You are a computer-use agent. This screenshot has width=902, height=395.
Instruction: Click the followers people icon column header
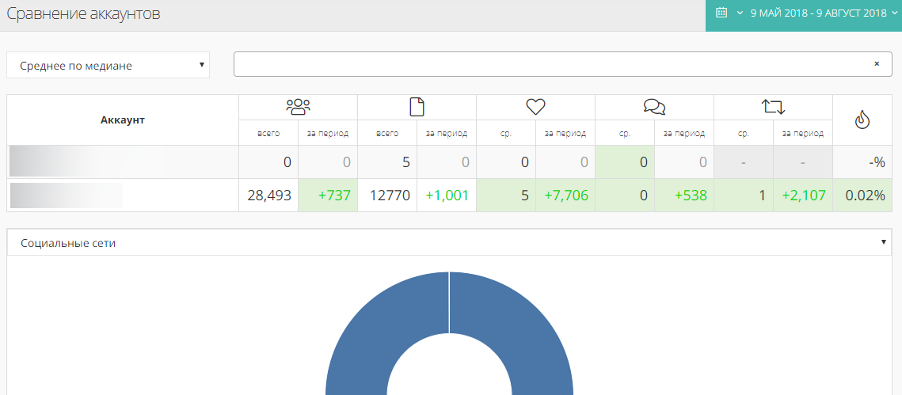[x=298, y=108]
